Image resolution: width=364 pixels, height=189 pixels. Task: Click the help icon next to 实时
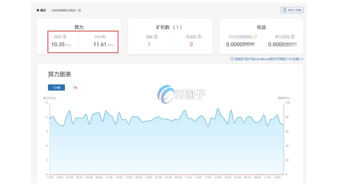click(x=65, y=37)
